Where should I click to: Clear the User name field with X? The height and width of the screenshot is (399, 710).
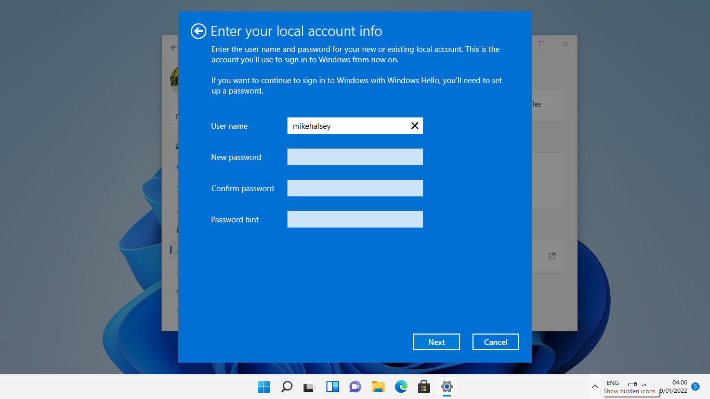coord(415,126)
